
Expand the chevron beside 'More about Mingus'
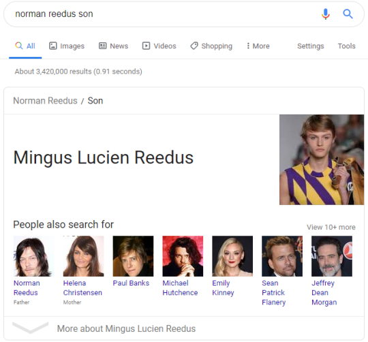(31, 328)
